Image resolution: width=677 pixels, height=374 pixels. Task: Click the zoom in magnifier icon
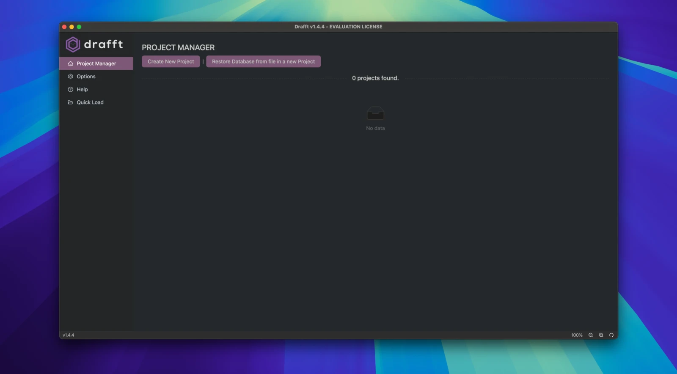point(601,335)
